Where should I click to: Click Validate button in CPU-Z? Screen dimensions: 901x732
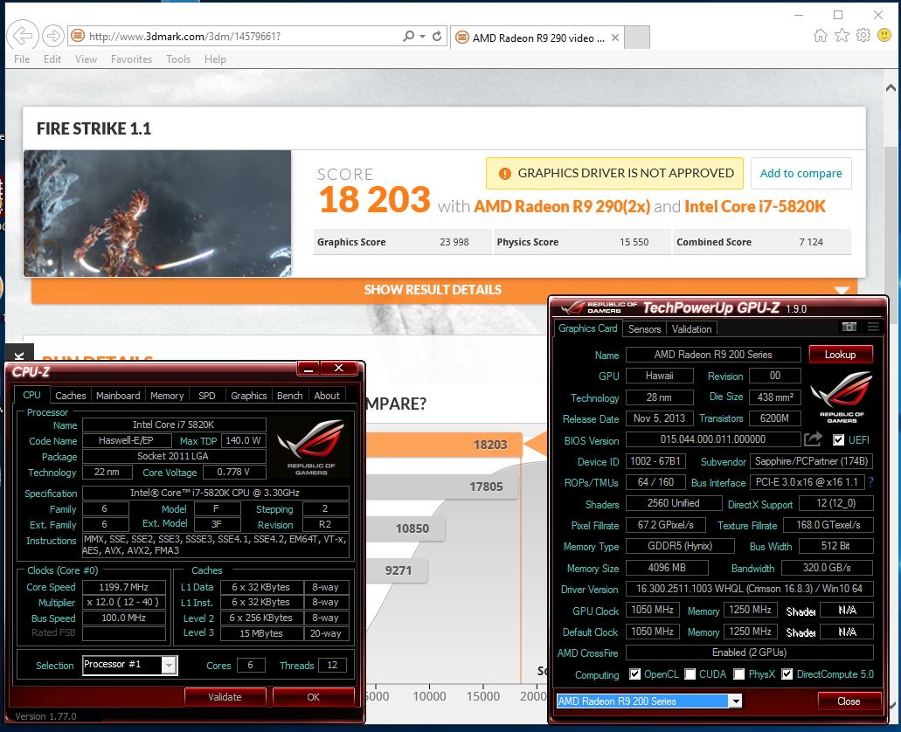225,696
